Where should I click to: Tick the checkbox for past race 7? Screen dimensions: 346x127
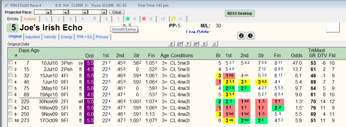pyautogui.click(x=10, y=101)
